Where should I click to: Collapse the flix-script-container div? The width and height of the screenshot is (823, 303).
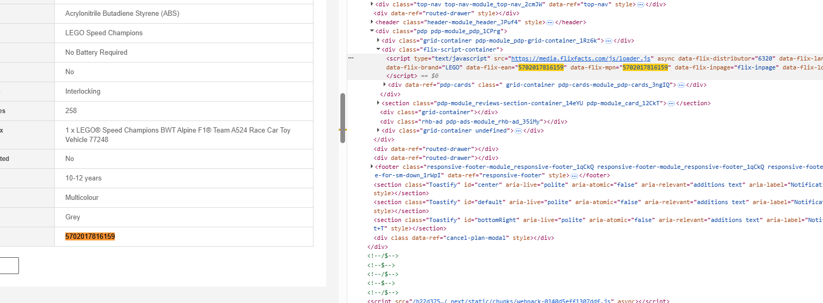[378, 49]
